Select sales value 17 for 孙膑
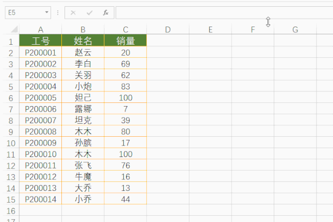 coord(125,142)
